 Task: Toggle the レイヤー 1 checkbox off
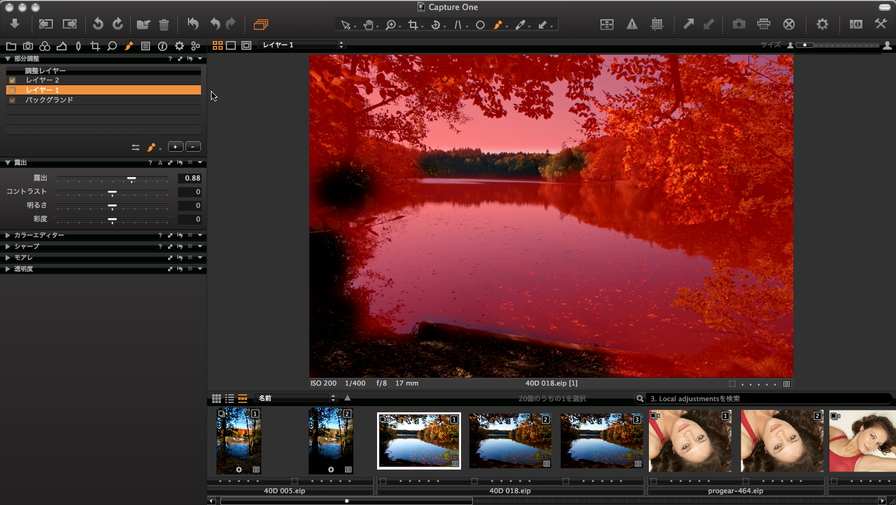click(x=12, y=90)
